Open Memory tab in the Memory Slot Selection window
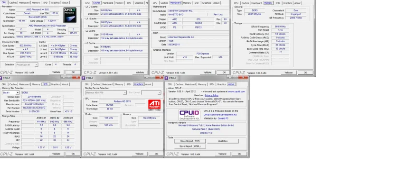Image resolution: width=397 pixels, height=182 pixels. click(x=36, y=84)
